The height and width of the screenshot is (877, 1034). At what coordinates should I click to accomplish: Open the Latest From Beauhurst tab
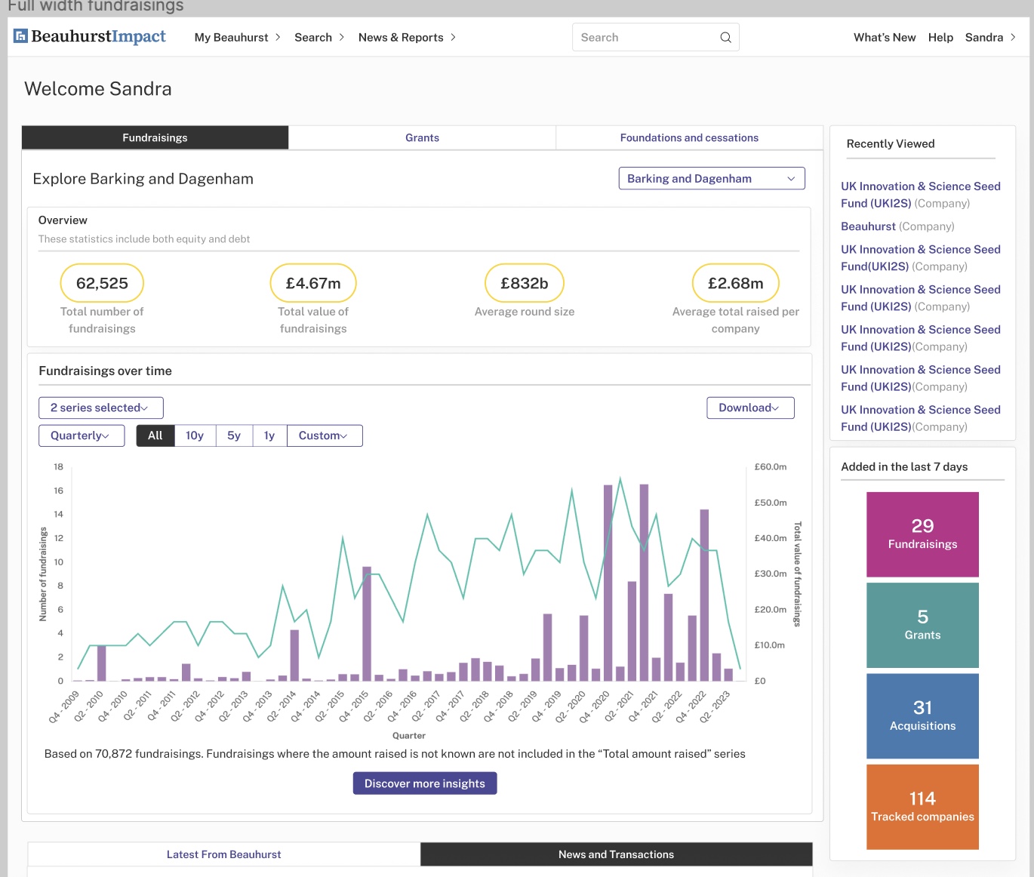pos(223,854)
